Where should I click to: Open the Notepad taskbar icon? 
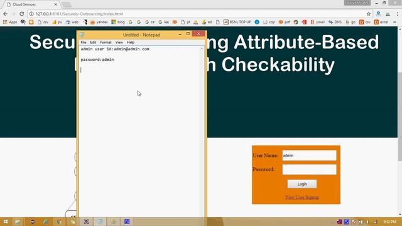(x=100, y=222)
